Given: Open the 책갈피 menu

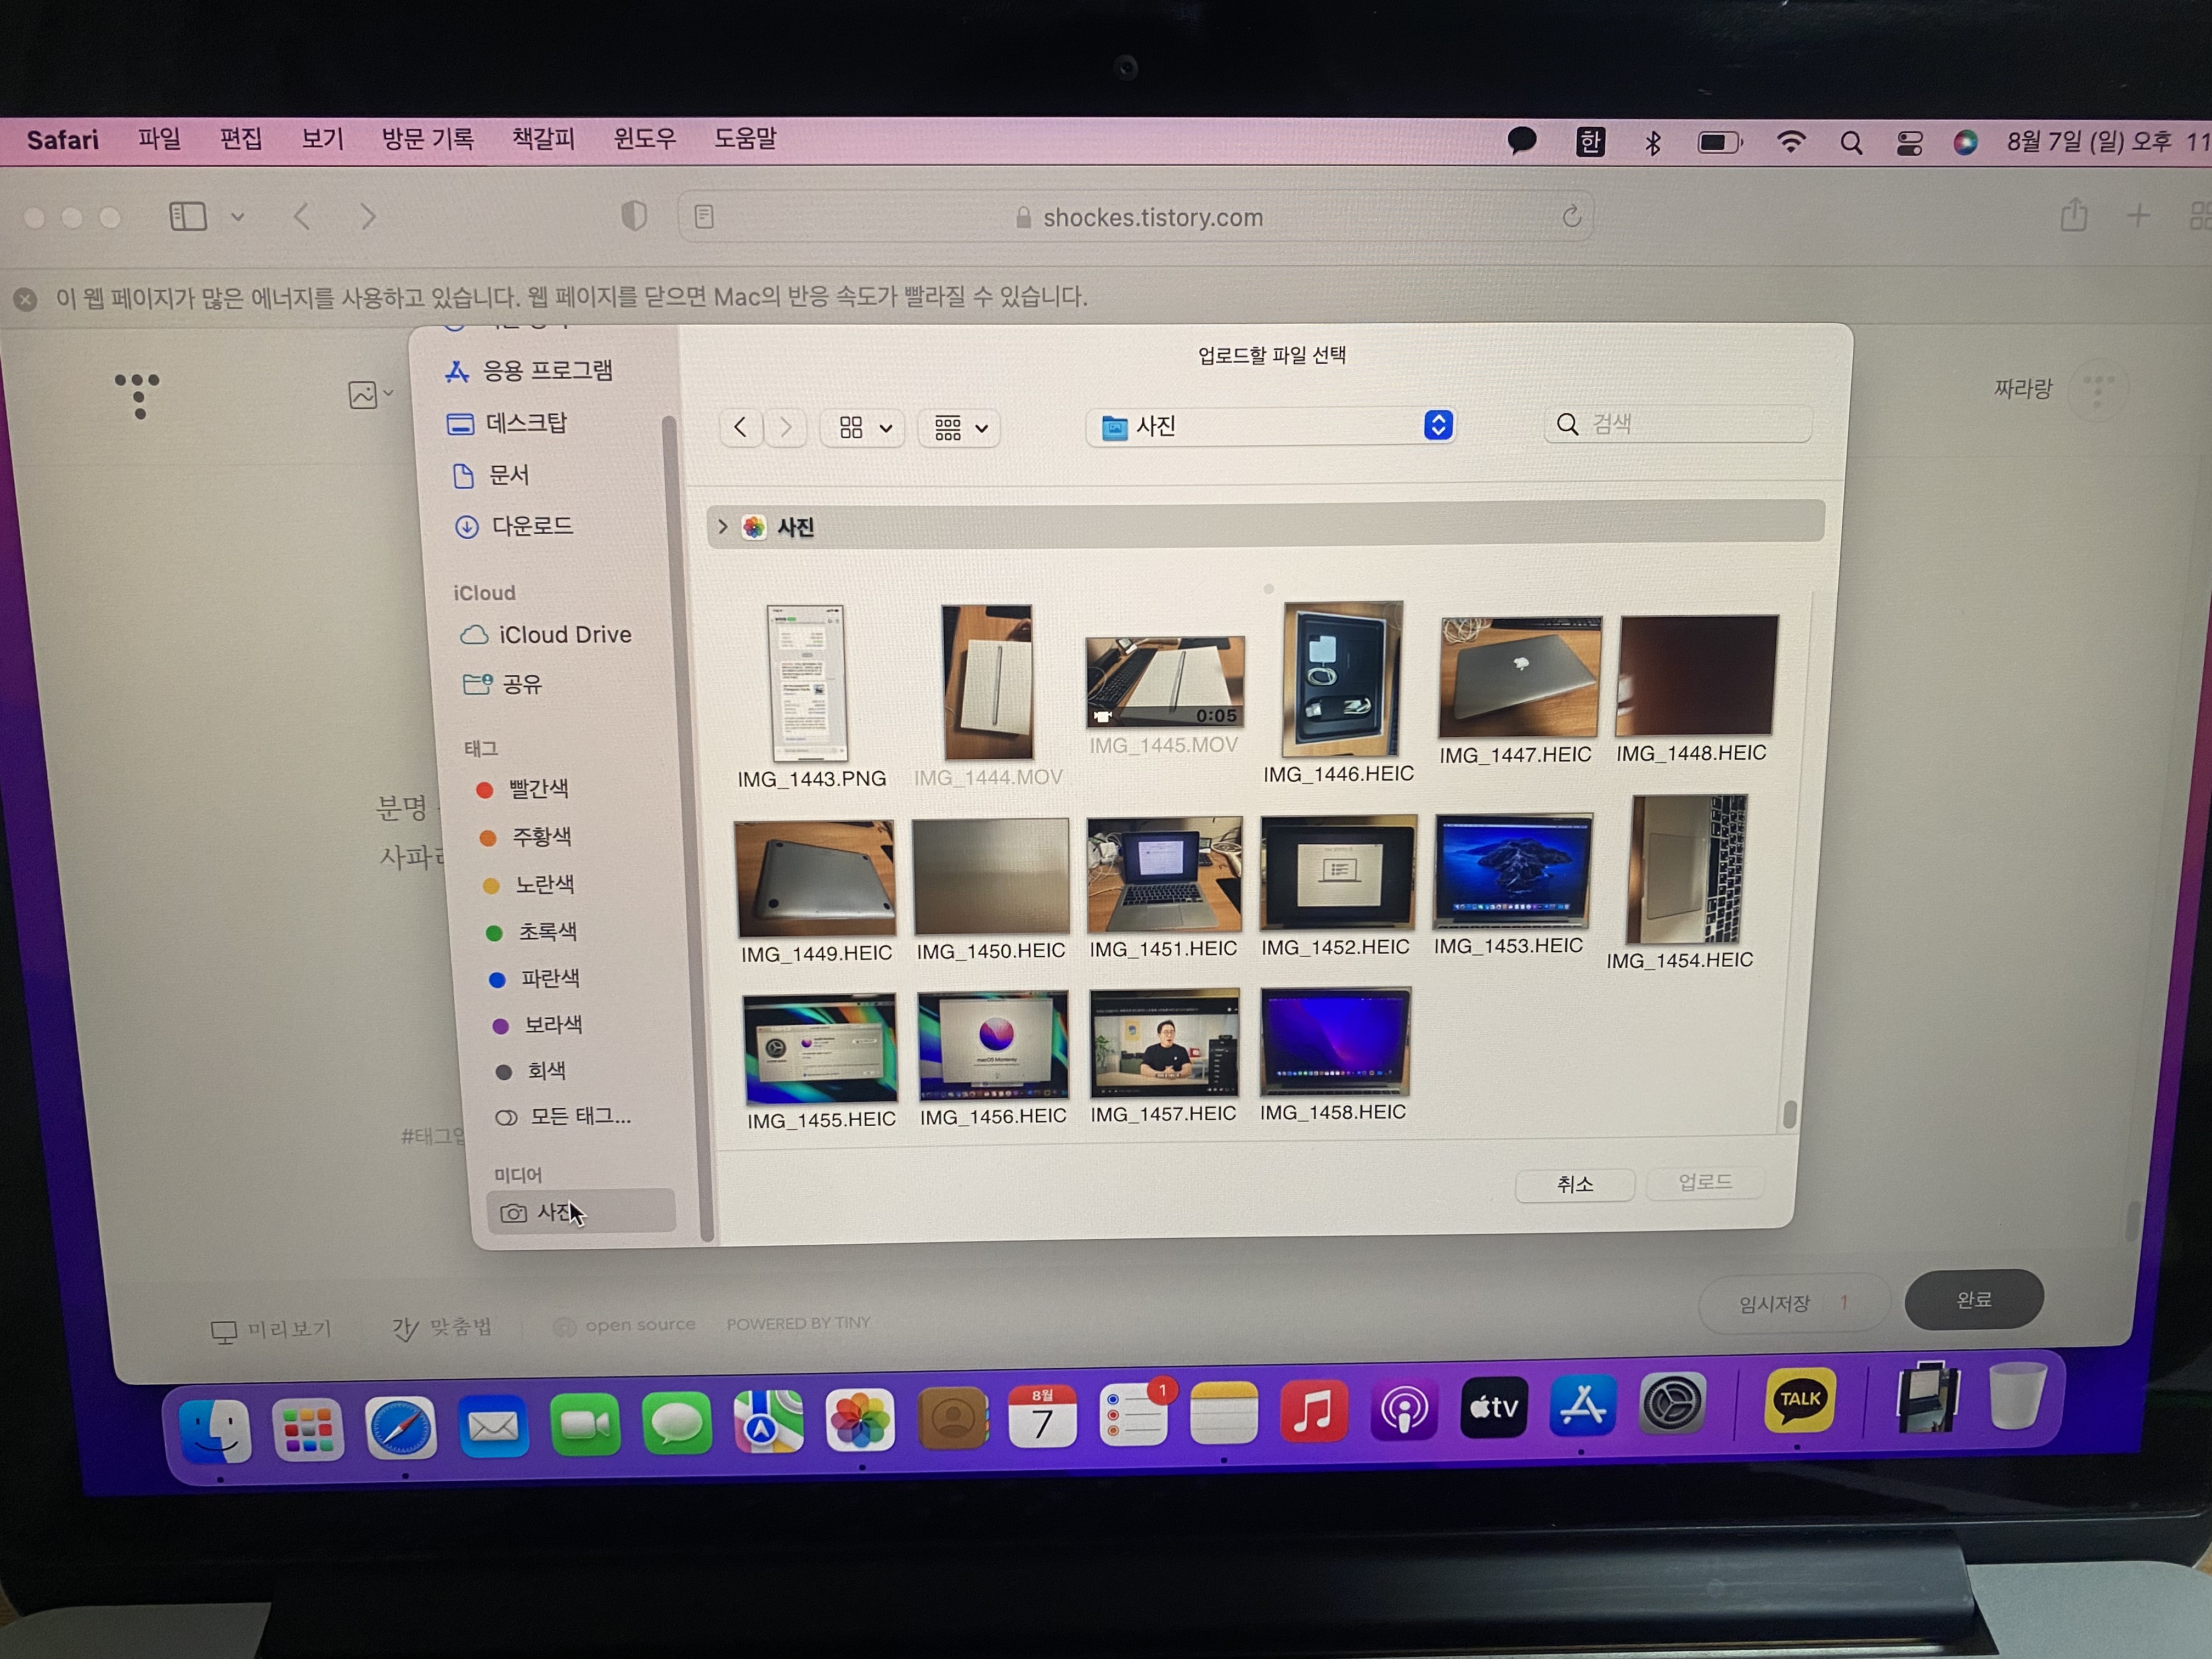Looking at the screenshot, I should 543,138.
